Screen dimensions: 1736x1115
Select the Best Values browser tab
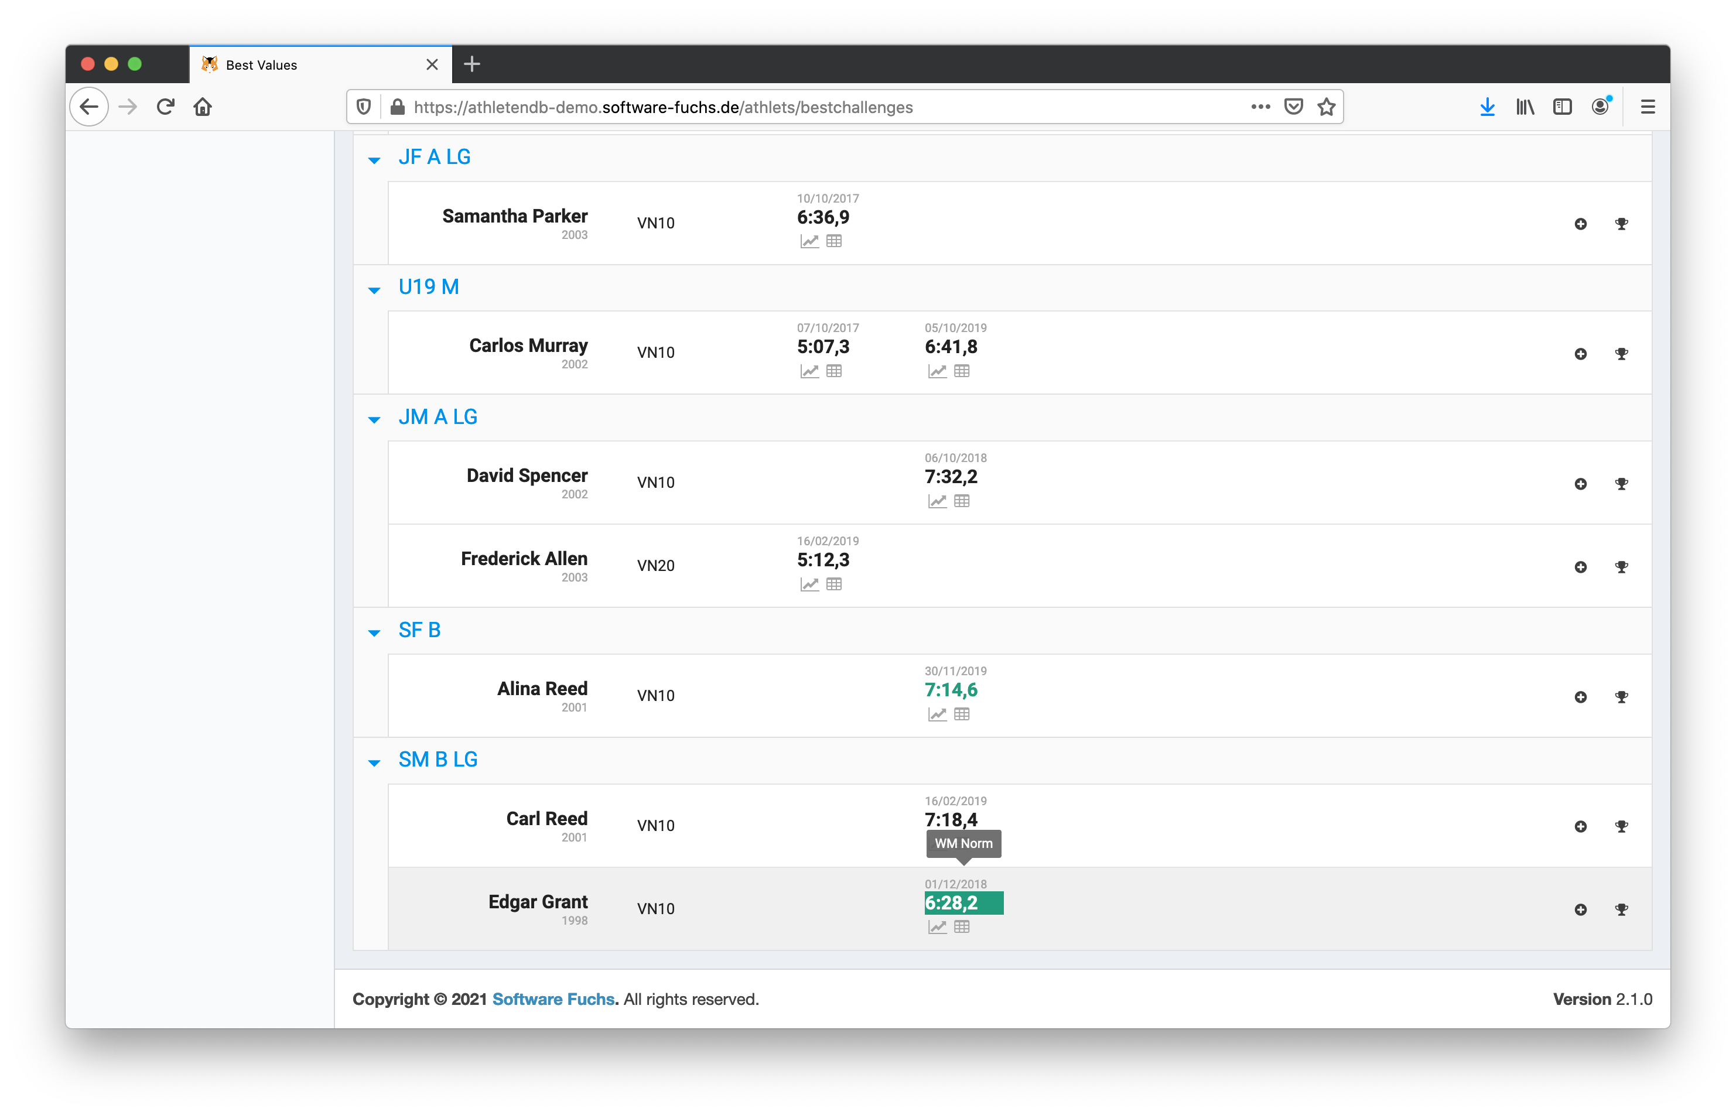[321, 64]
